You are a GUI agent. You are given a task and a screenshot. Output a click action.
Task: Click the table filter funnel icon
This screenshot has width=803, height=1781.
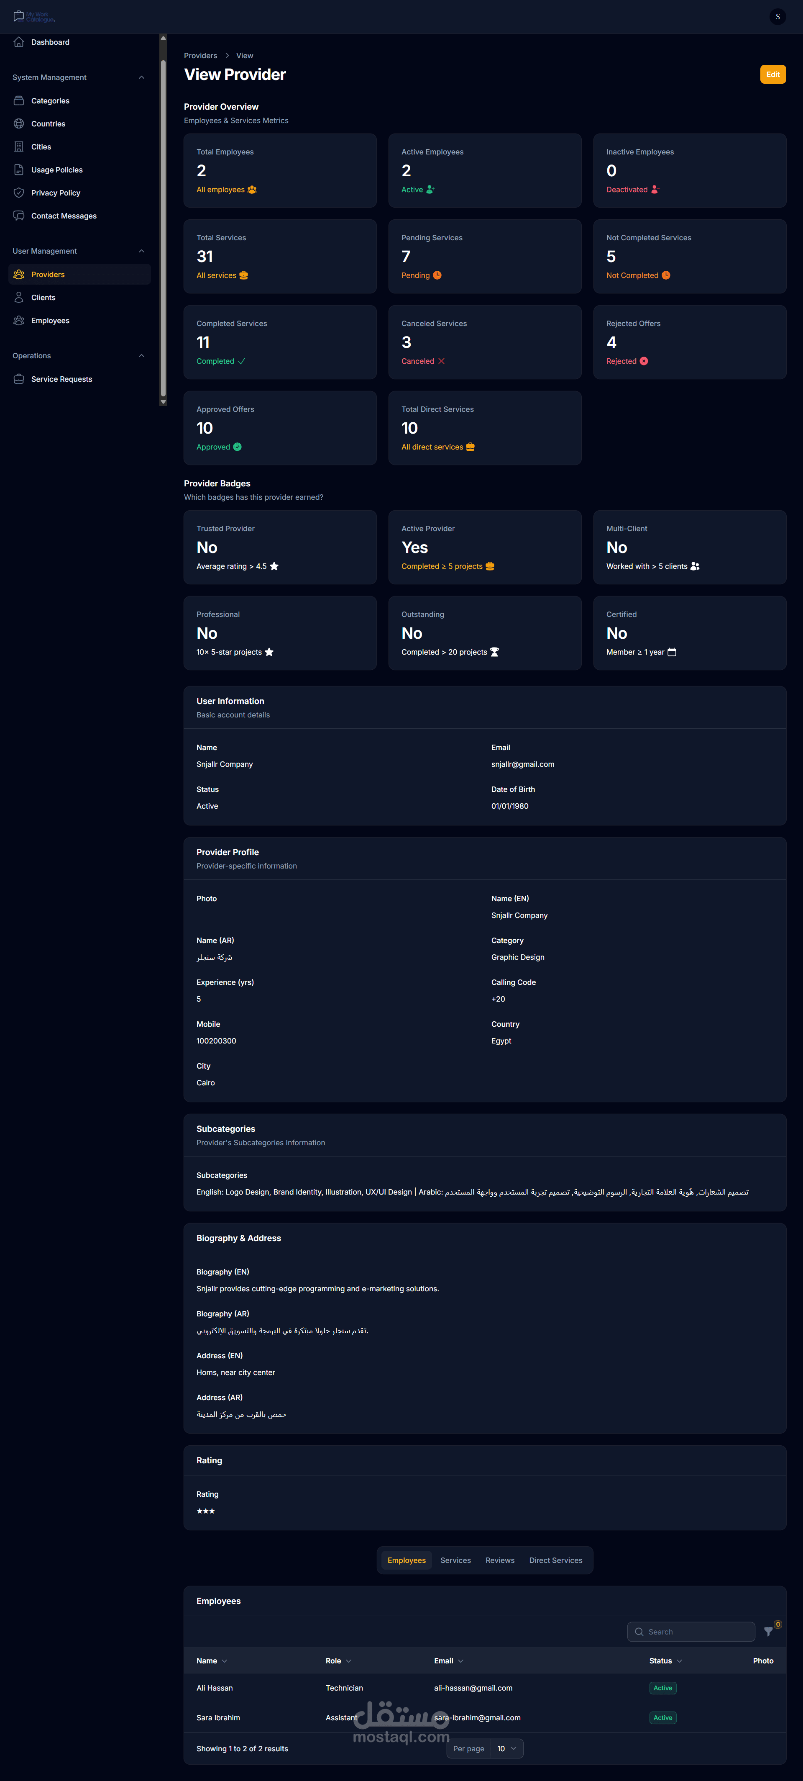[768, 1632]
